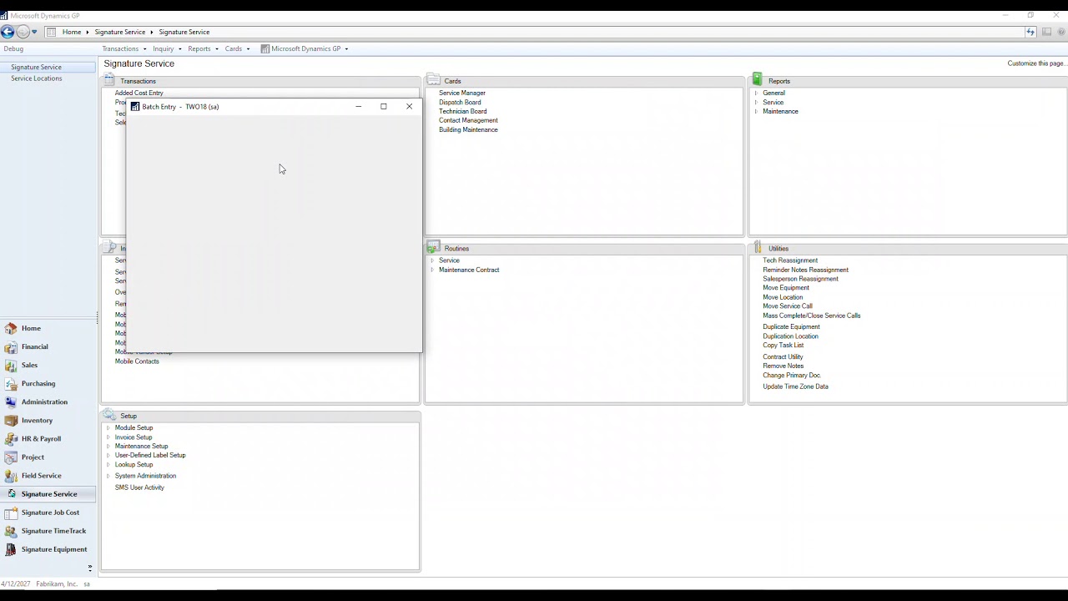Expand the navigation pane options chevron
This screenshot has width=1068, height=601.
pyautogui.click(x=90, y=568)
